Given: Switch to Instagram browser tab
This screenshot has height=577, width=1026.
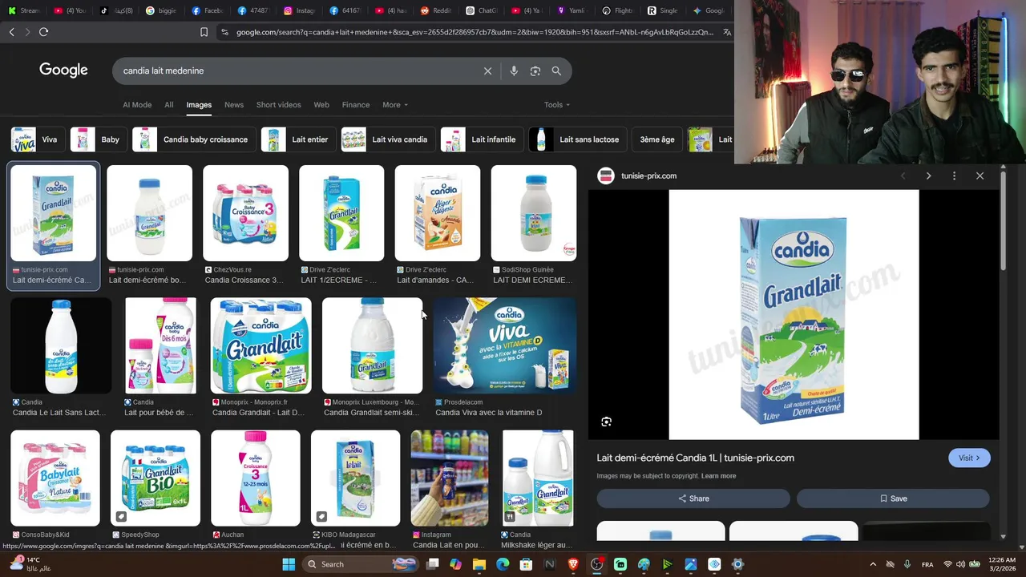Looking at the screenshot, I should 298,10.
